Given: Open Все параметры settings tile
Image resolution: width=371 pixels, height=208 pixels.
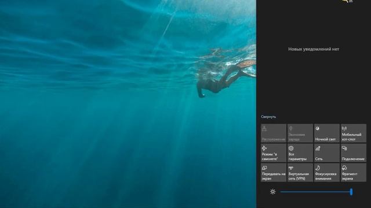Looking at the screenshot, I should click(x=300, y=153).
